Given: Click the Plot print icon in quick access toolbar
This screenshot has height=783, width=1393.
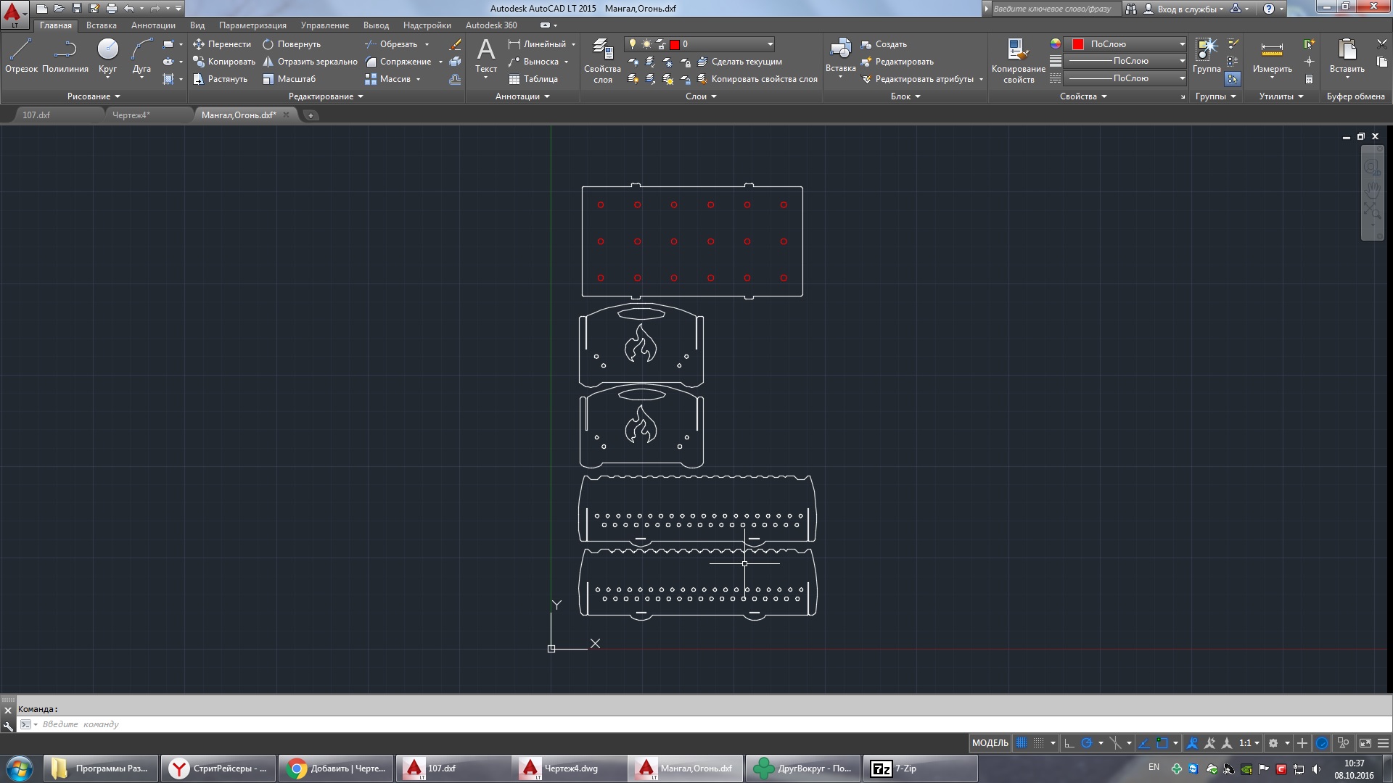Looking at the screenshot, I should 112,9.
